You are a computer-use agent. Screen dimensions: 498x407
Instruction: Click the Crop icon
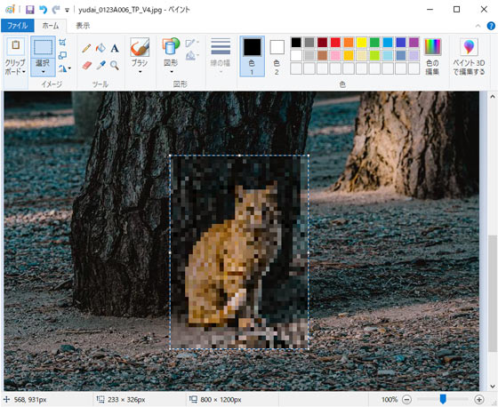click(x=62, y=43)
